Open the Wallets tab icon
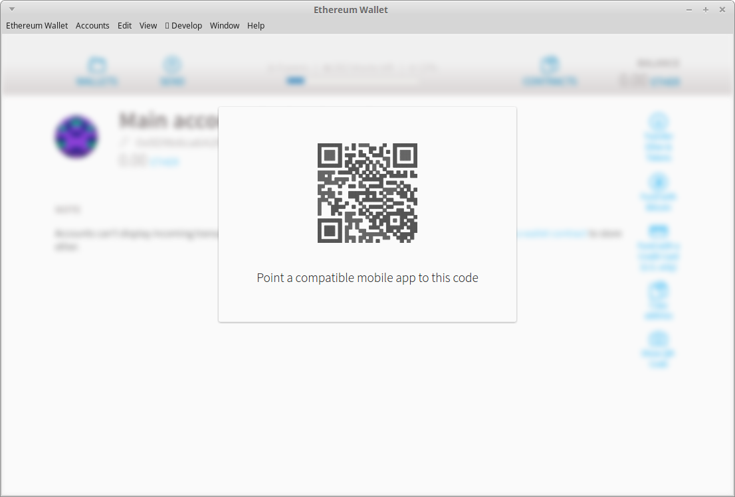The image size is (735, 497). click(x=97, y=66)
